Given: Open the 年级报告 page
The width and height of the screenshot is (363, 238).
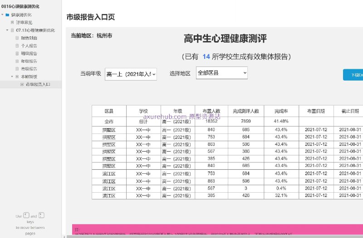Looking at the screenshot, I should pyautogui.click(x=29, y=61).
